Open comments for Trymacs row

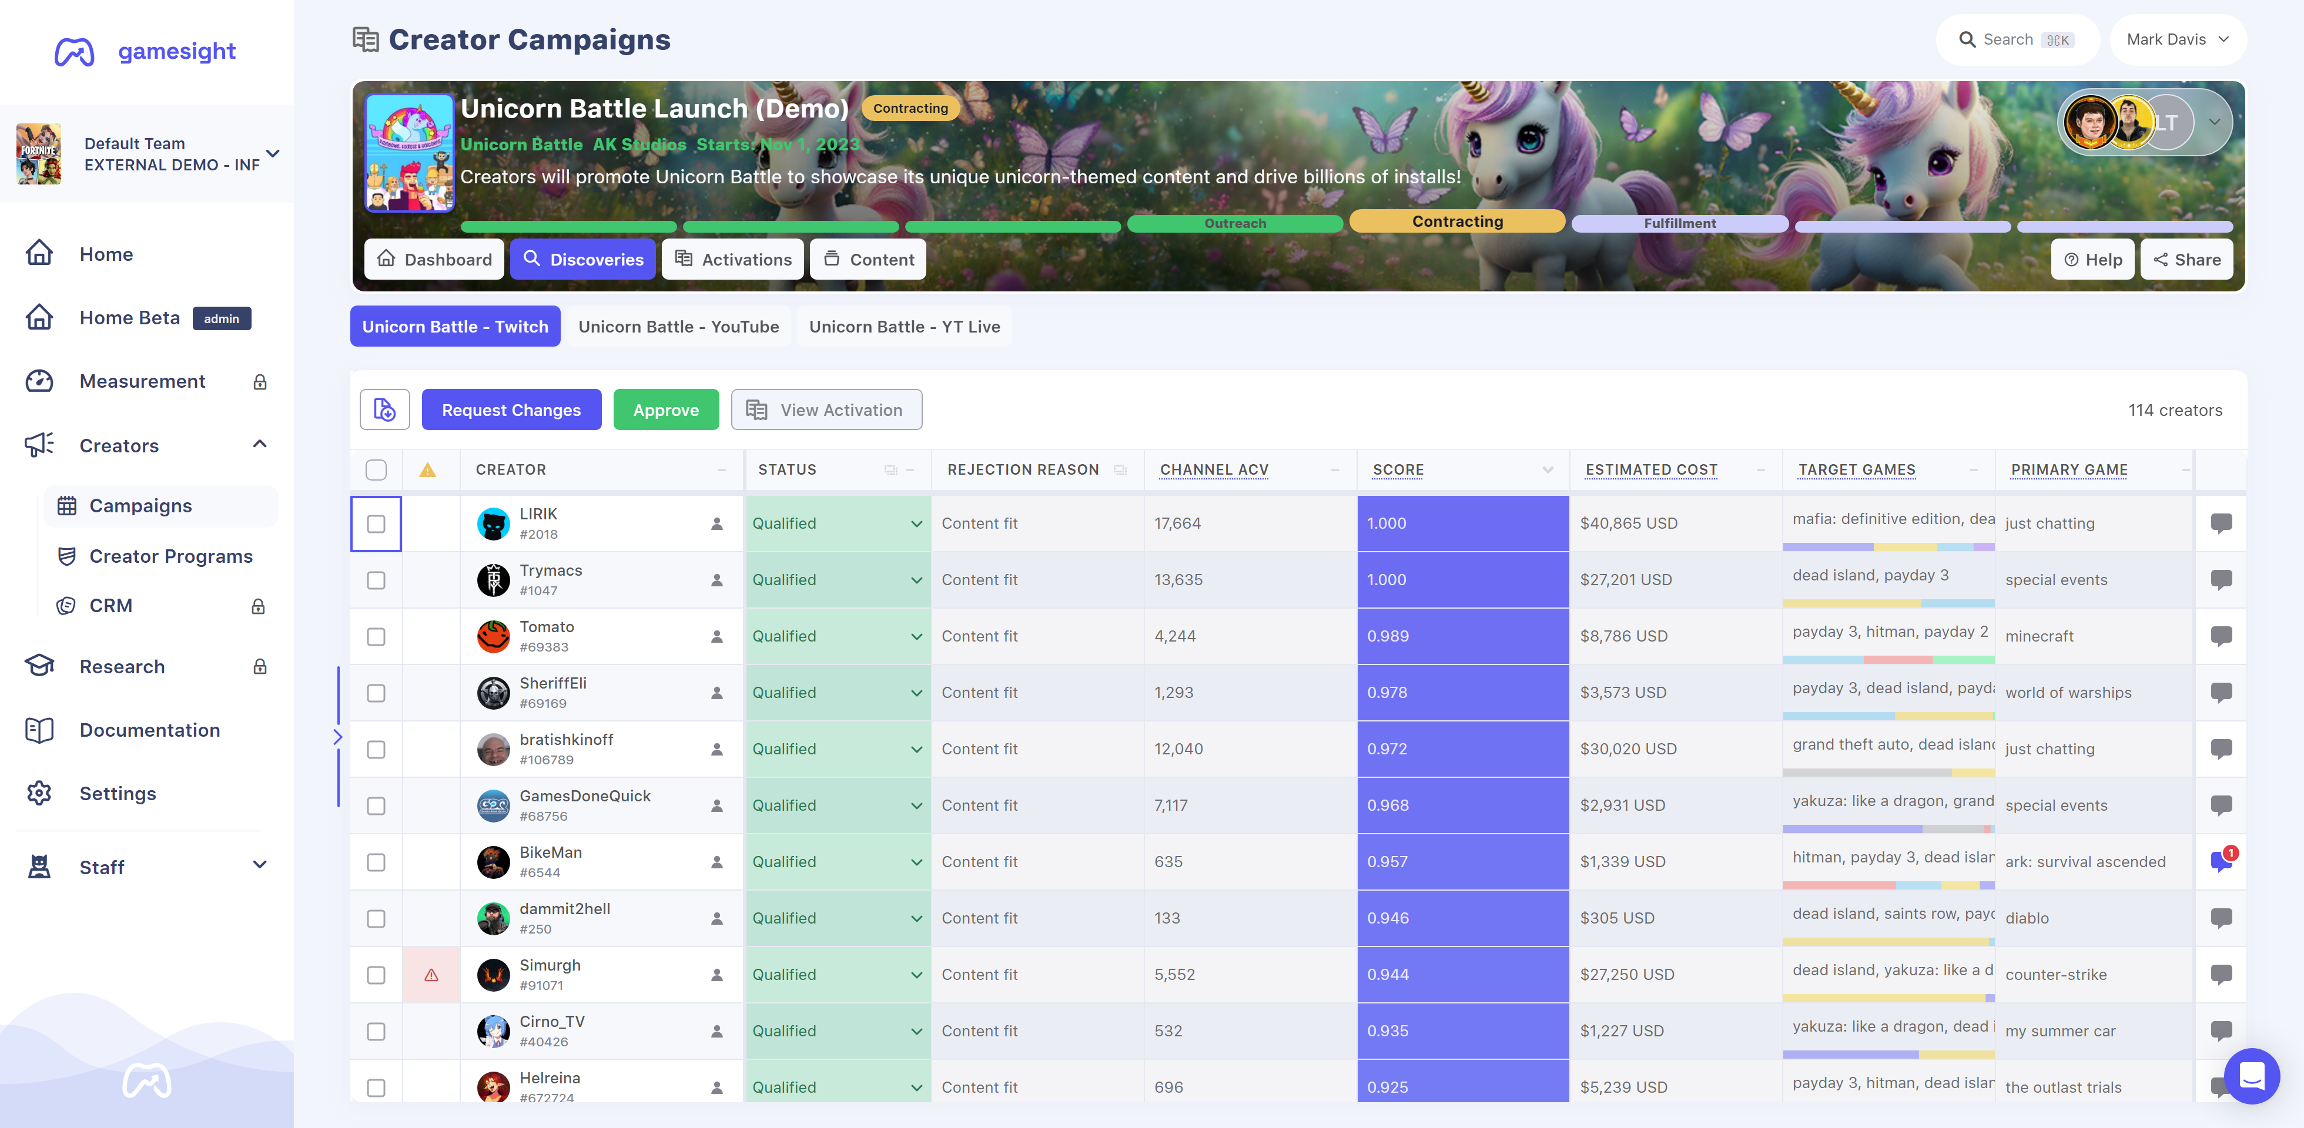tap(2221, 579)
